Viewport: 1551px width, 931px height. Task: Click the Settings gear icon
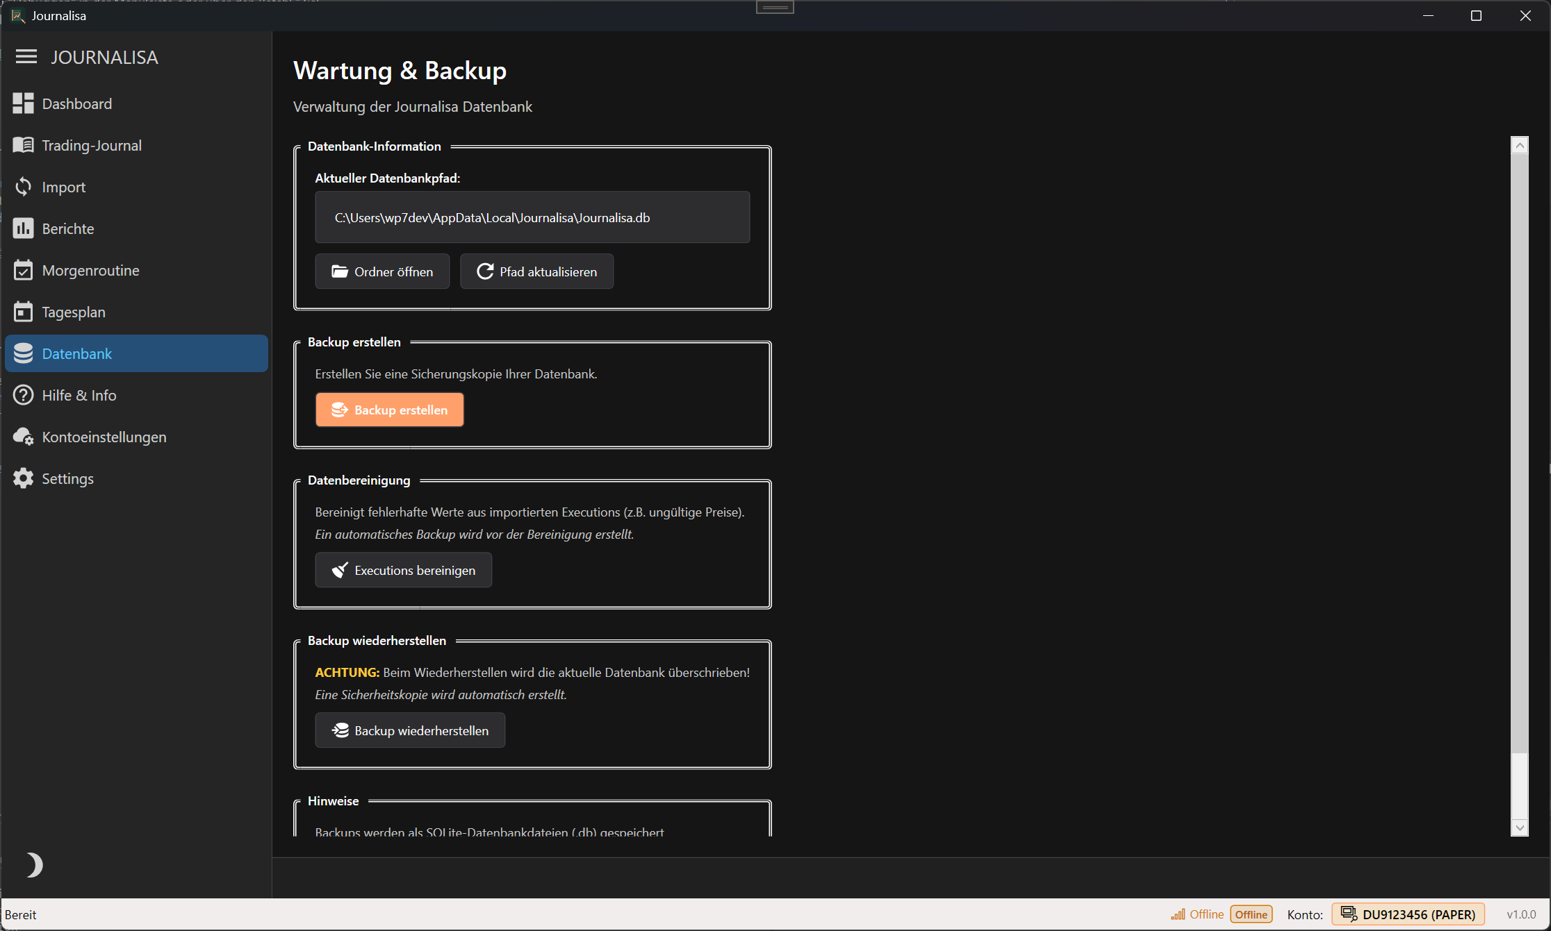pos(23,478)
